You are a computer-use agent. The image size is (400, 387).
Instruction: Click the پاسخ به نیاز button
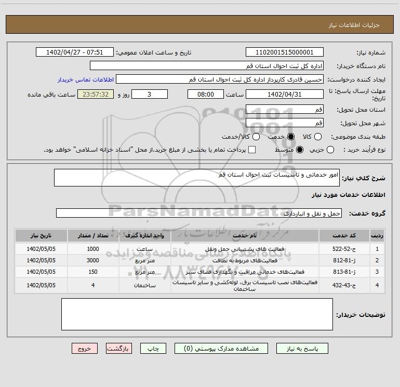[302, 349]
